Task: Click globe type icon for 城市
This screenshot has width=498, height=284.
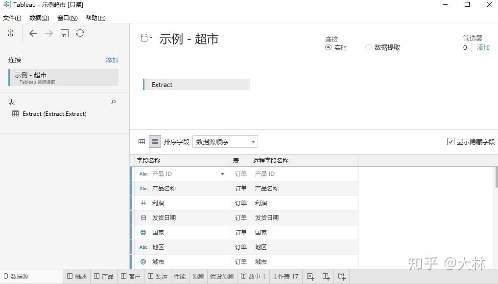Action: pos(143,262)
